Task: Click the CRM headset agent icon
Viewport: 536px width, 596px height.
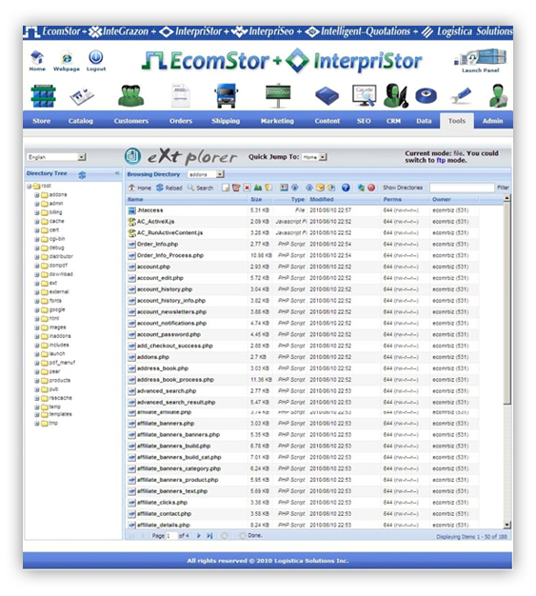Action: tap(395, 95)
